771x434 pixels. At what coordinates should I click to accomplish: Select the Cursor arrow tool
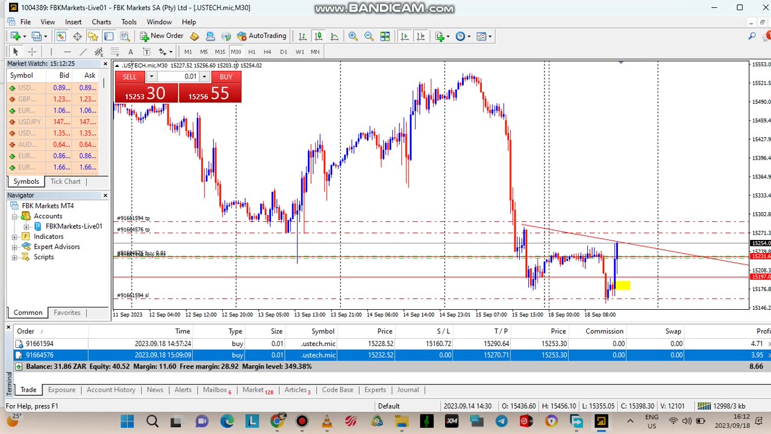click(x=16, y=52)
